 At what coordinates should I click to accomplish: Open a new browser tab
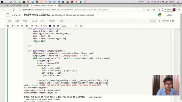tap(60, 5)
